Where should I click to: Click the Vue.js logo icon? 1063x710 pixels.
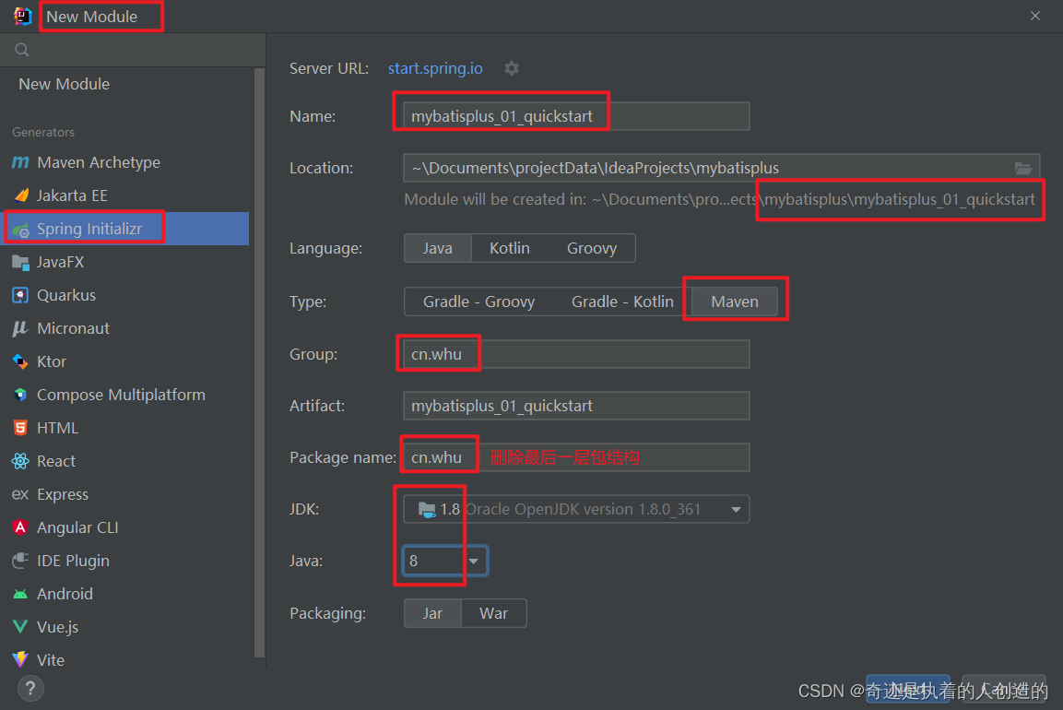click(x=20, y=627)
